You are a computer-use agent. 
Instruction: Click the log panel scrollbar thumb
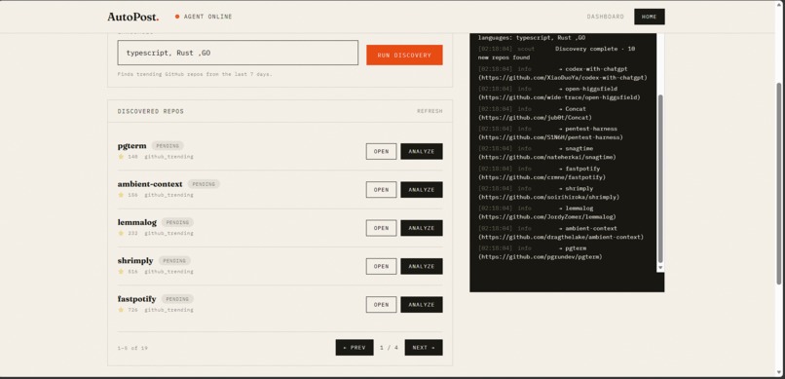tap(659, 178)
